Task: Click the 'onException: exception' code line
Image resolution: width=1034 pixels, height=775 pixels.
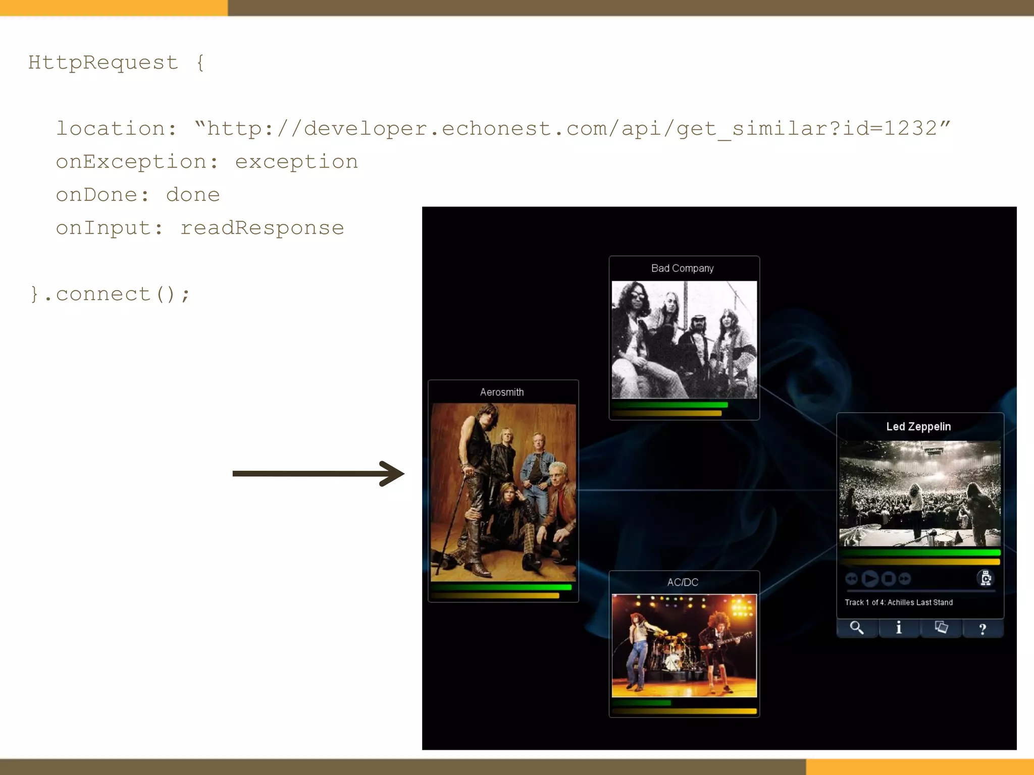Action: [207, 162]
